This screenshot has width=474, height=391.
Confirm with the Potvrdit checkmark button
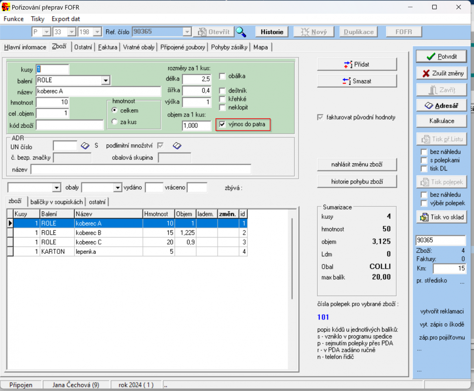pyautogui.click(x=441, y=57)
